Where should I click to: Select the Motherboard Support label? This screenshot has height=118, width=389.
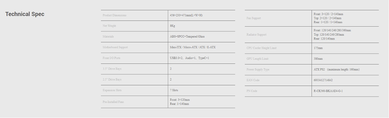[x=115, y=47]
